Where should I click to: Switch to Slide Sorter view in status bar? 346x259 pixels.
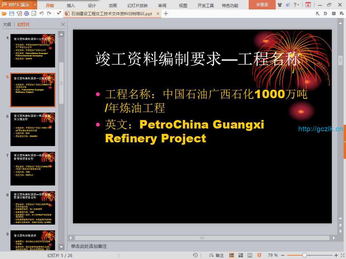click(241, 255)
